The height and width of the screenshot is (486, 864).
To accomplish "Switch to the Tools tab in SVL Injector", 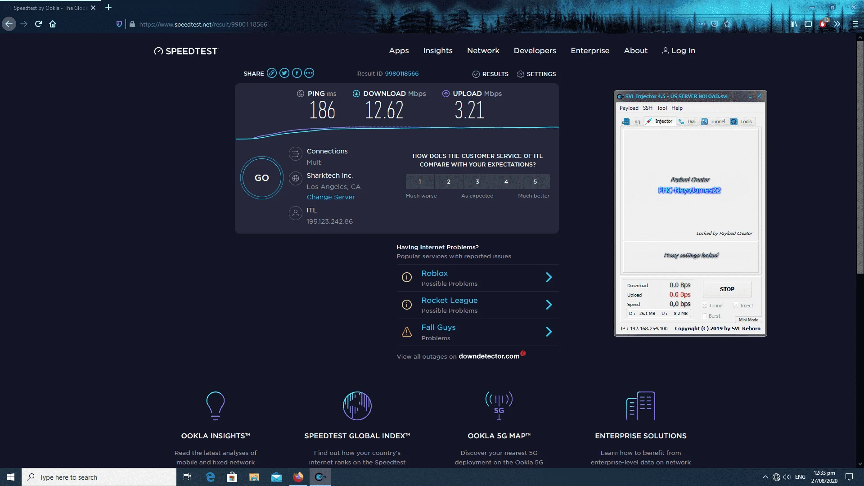I will [x=742, y=121].
